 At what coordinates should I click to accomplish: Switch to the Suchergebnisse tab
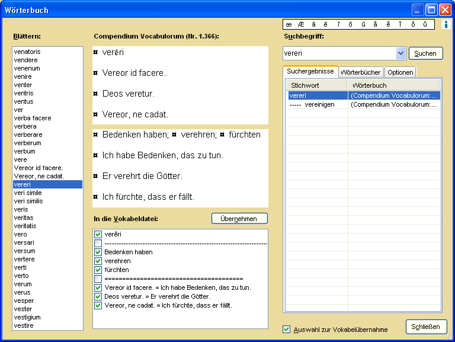click(x=310, y=71)
